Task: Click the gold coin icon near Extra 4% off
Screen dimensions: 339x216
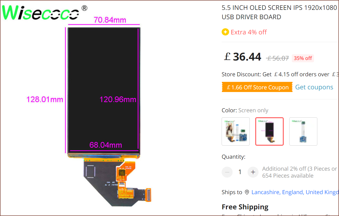Action: coord(225,32)
